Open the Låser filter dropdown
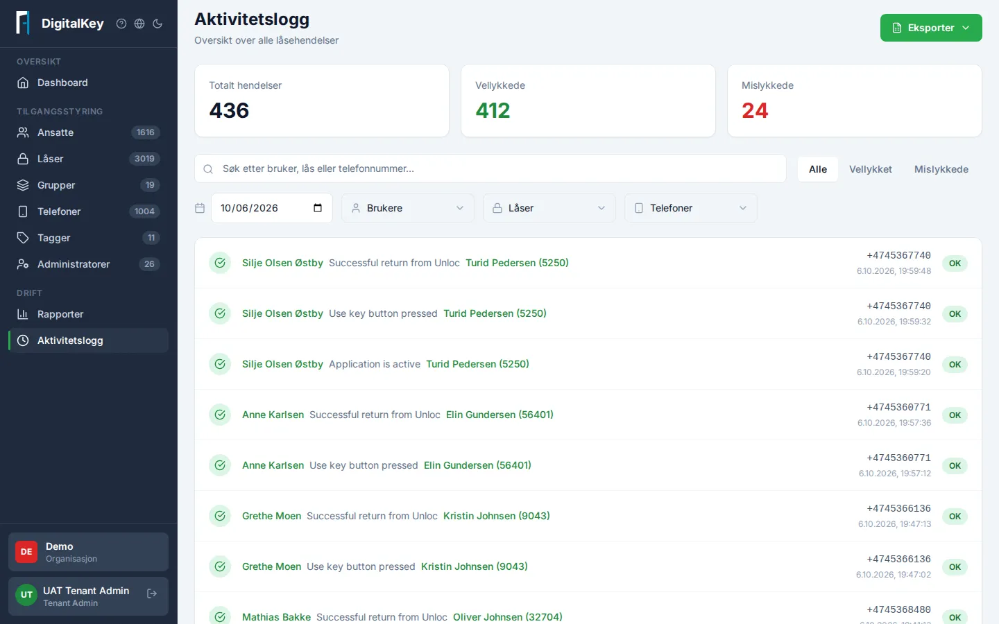 [x=549, y=208]
